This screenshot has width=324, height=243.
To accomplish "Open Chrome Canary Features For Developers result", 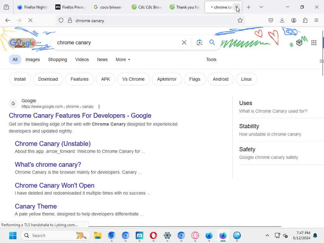I will [80, 115].
